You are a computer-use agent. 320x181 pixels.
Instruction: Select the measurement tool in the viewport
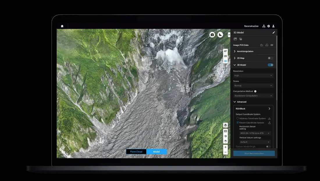[220, 34]
